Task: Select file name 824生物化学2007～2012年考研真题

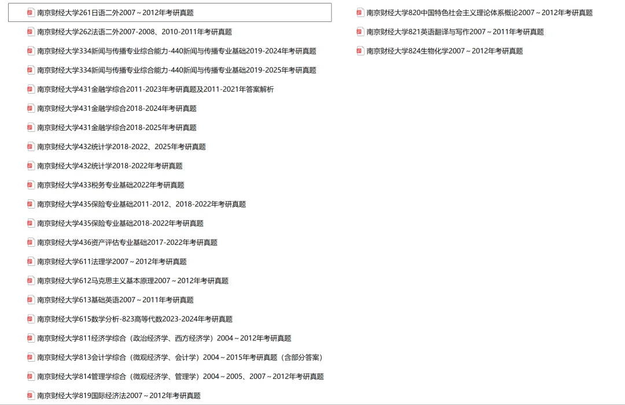Action: coord(445,51)
